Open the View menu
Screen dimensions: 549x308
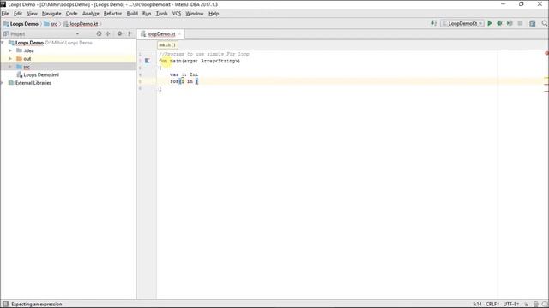pyautogui.click(x=33, y=14)
